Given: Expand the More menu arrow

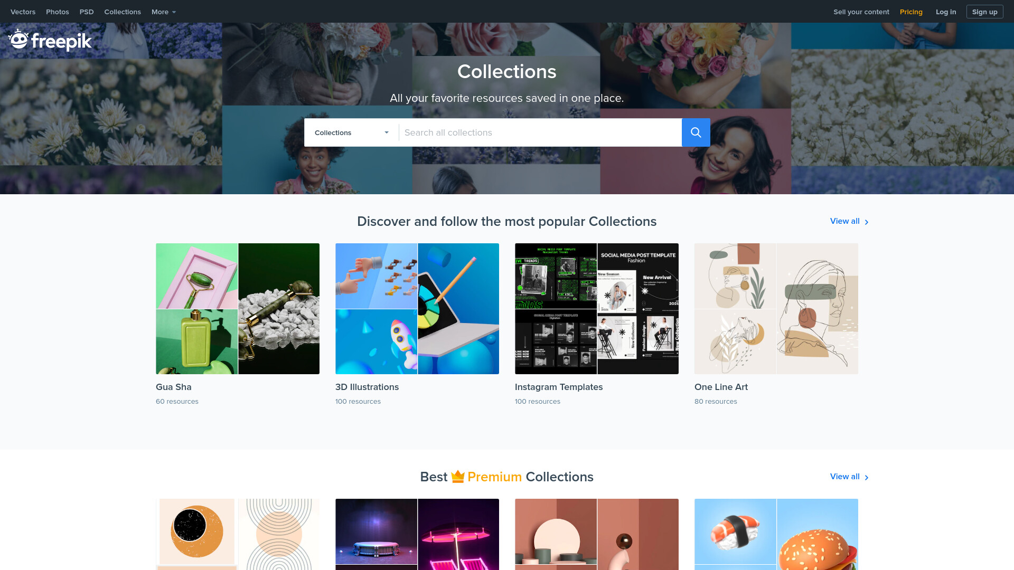Looking at the screenshot, I should 174,12.
